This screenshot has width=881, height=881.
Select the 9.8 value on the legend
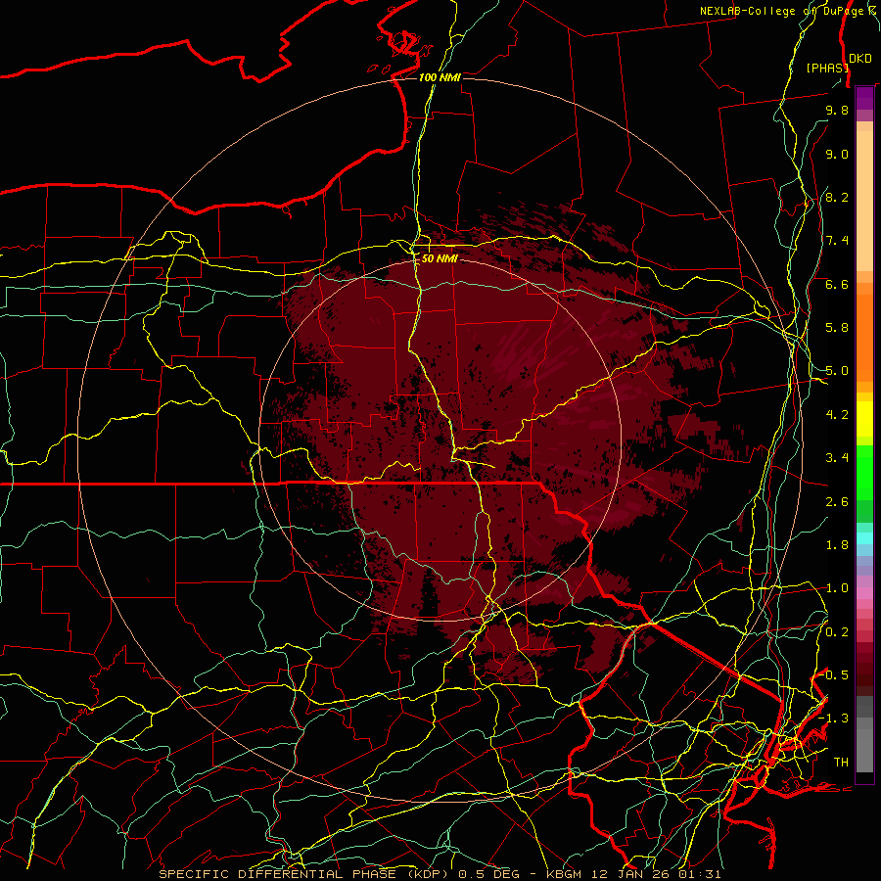tap(837, 110)
